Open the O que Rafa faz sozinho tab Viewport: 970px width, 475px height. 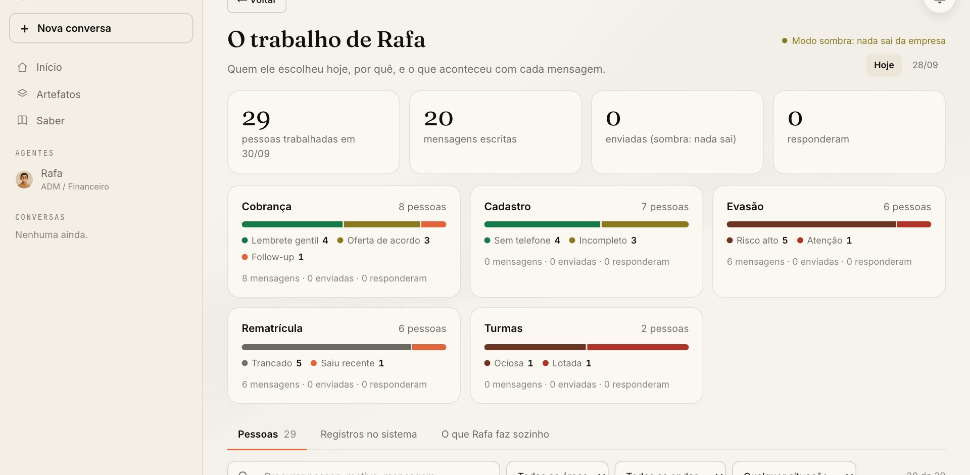point(495,434)
